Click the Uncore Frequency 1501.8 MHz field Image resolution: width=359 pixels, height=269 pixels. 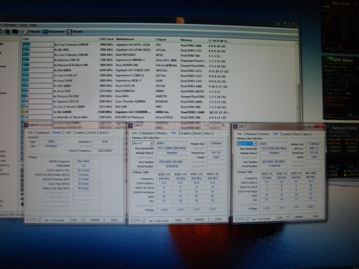(x=105, y=151)
